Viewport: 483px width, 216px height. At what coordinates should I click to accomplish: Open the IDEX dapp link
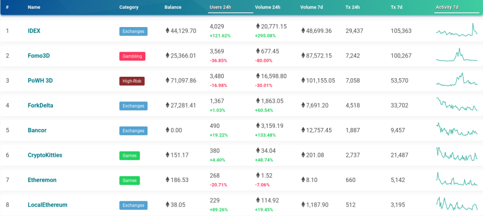[34, 31]
